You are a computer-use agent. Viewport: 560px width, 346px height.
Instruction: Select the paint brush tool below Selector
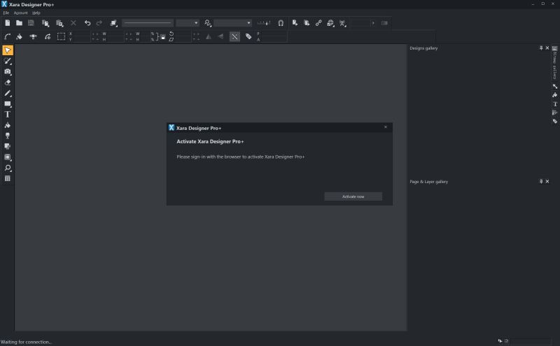pos(8,61)
